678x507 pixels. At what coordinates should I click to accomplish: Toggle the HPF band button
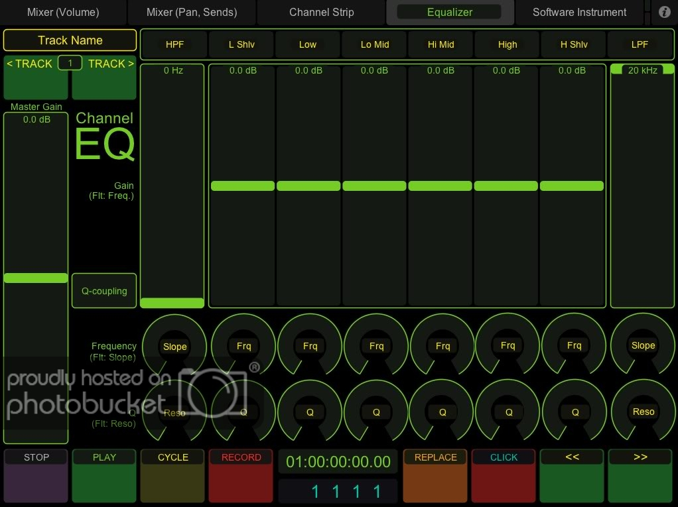coord(175,44)
